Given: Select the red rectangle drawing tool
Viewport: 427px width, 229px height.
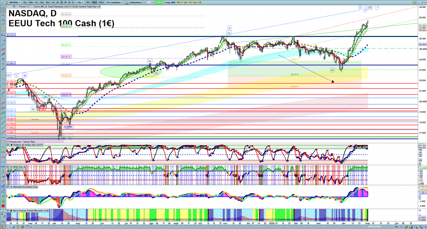Looking at the screenshot, I should [3, 49].
